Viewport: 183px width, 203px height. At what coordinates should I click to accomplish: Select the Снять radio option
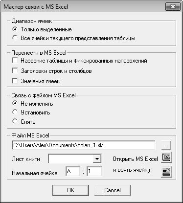(x=15, y=121)
